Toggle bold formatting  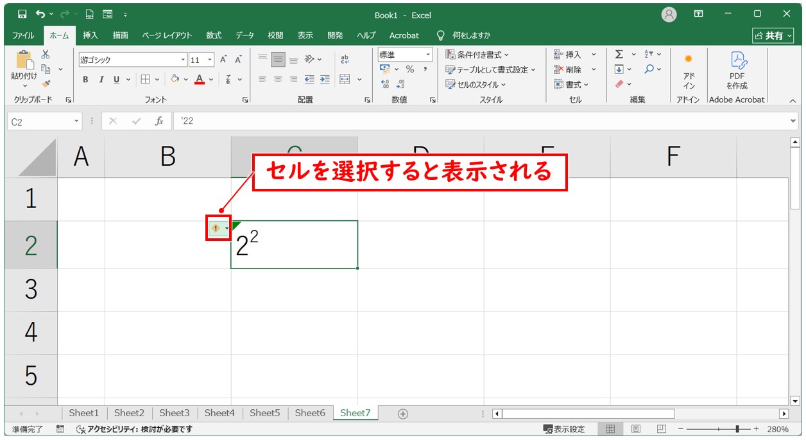85,80
